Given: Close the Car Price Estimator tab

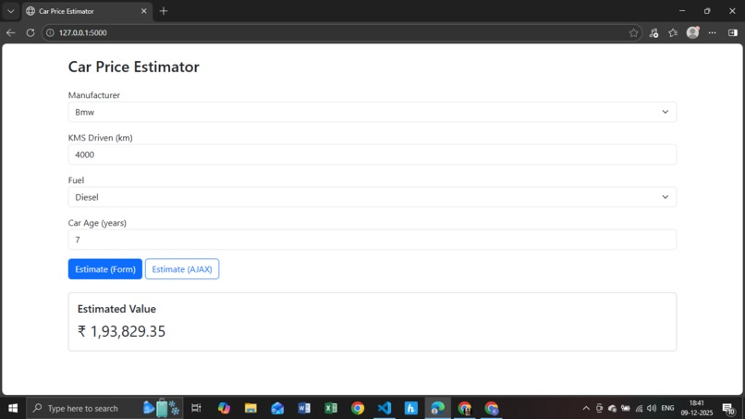Looking at the screenshot, I should click(x=144, y=11).
